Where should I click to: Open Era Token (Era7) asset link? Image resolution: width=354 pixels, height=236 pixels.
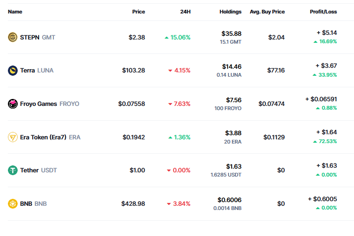click(50, 137)
